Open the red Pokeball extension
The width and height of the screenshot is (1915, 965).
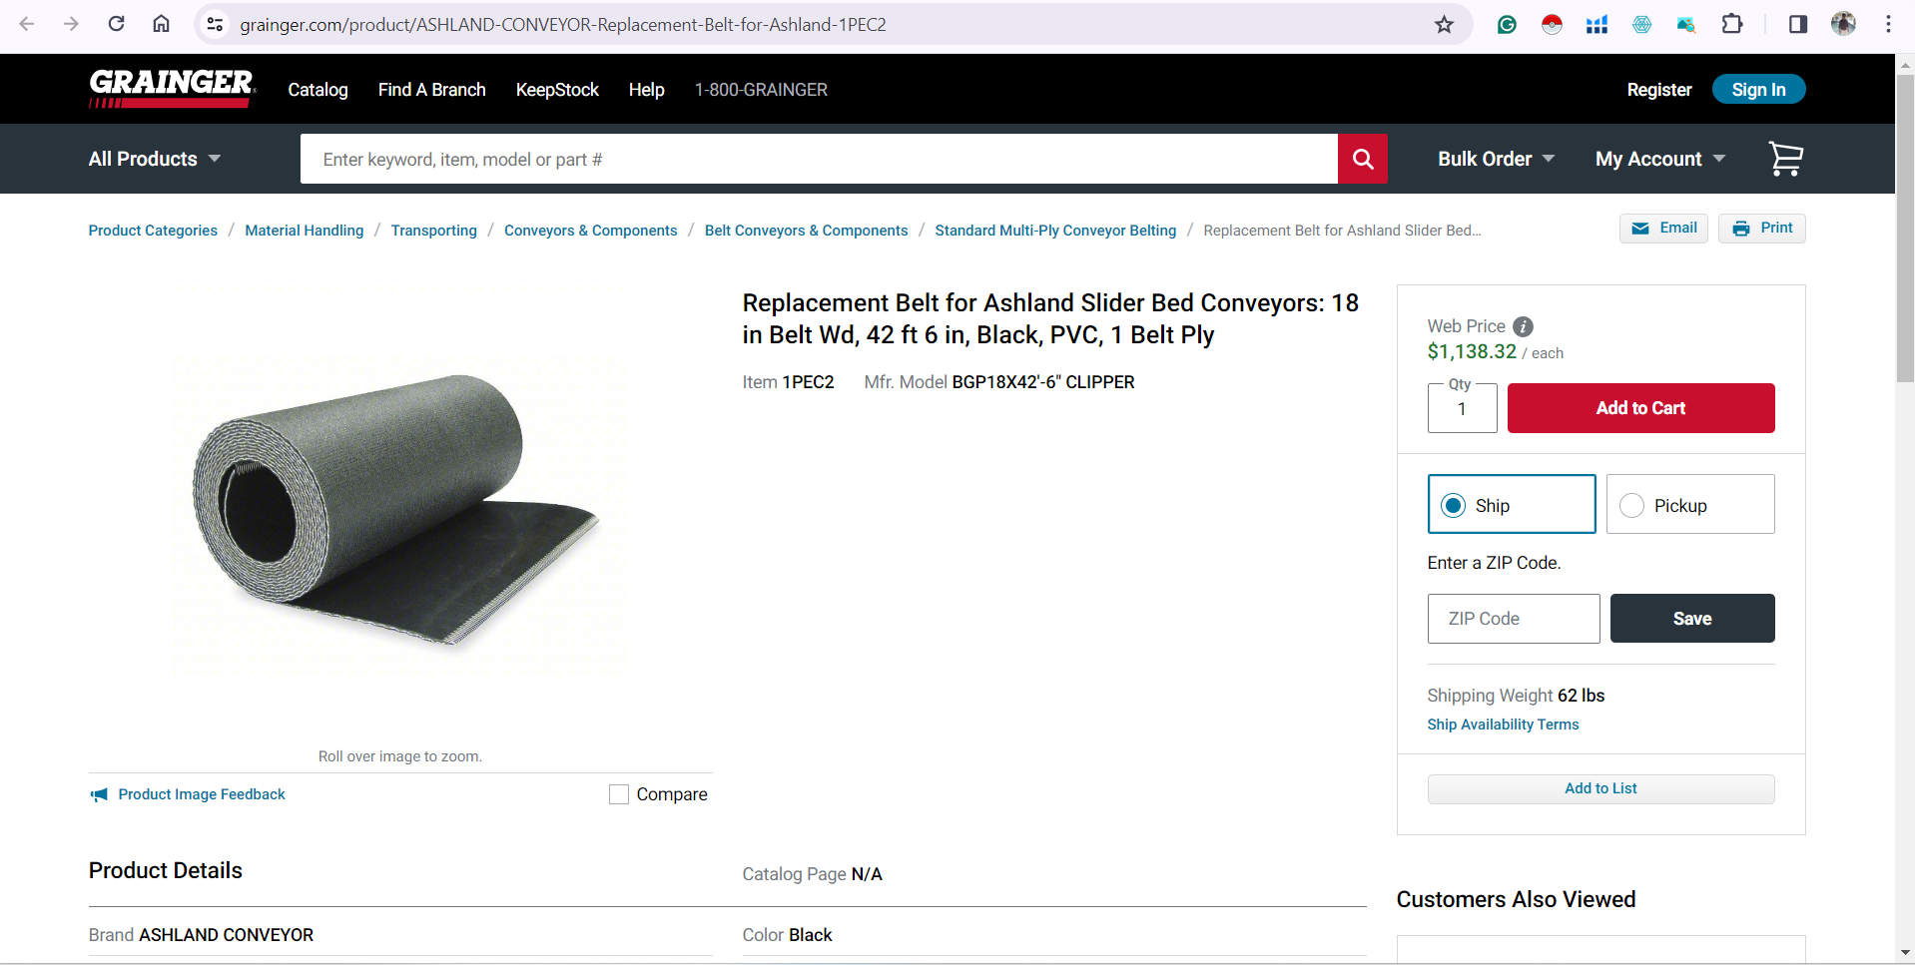point(1552,24)
